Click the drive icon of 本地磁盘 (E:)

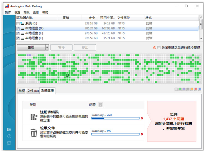click(x=22, y=34)
